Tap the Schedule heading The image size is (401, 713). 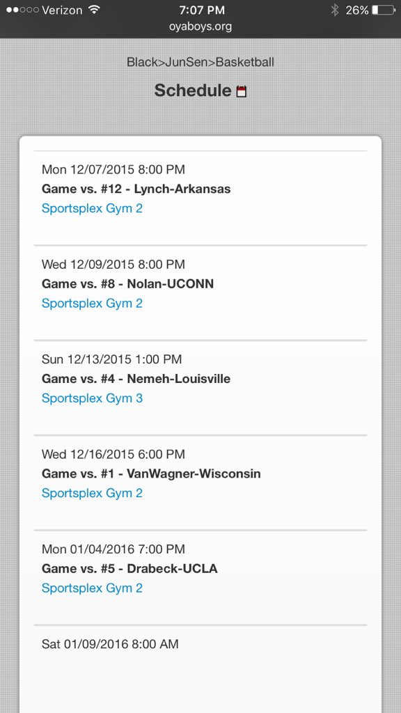tap(193, 90)
